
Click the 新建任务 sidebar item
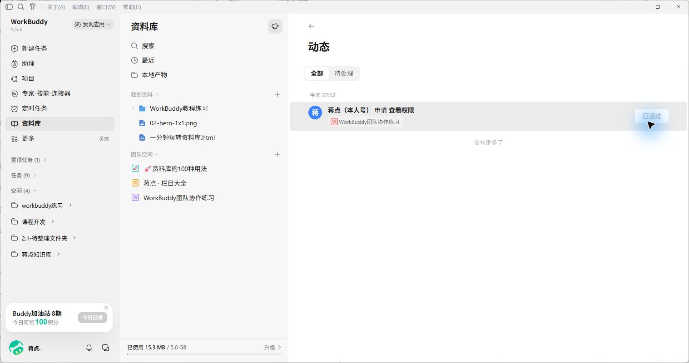pos(60,49)
